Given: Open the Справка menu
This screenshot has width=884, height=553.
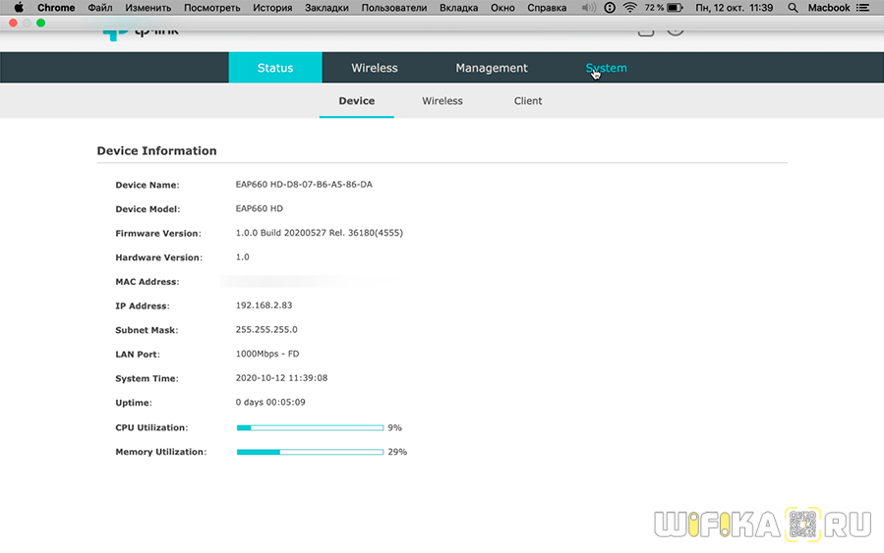Looking at the screenshot, I should 547,8.
